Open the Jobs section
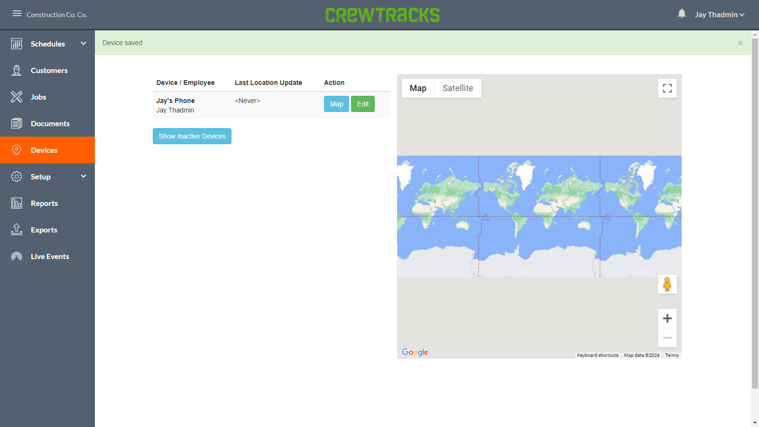Screen dimensions: 759x427 click(x=47, y=97)
